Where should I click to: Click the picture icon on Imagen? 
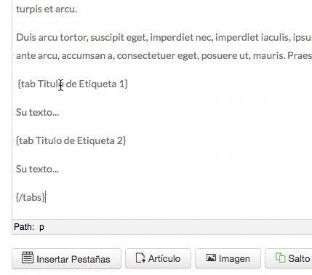click(x=211, y=258)
